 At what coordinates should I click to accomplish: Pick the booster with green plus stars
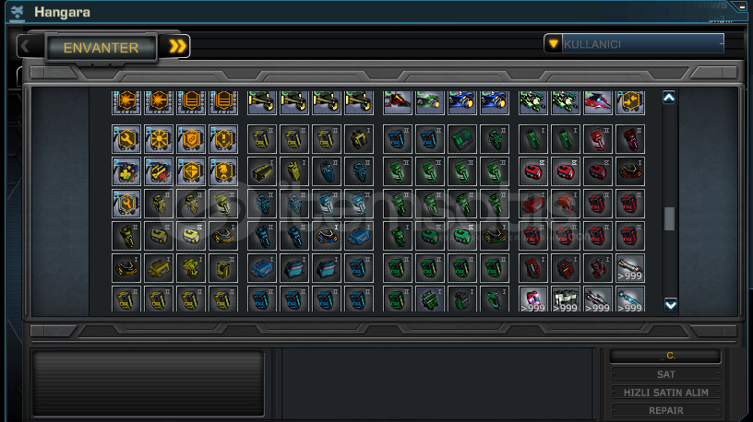[126, 171]
